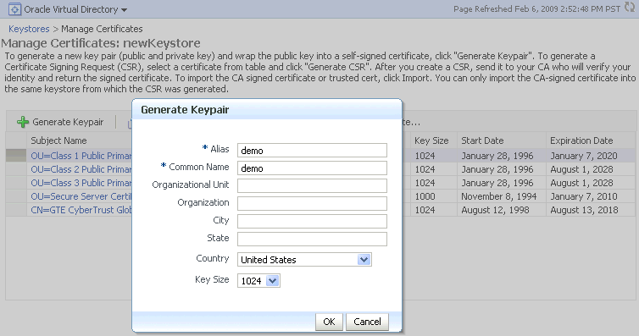Viewport: 639px width, 336px height.
Task: Click the Manage Certificates: newKeystore heading
Action: (x=101, y=43)
